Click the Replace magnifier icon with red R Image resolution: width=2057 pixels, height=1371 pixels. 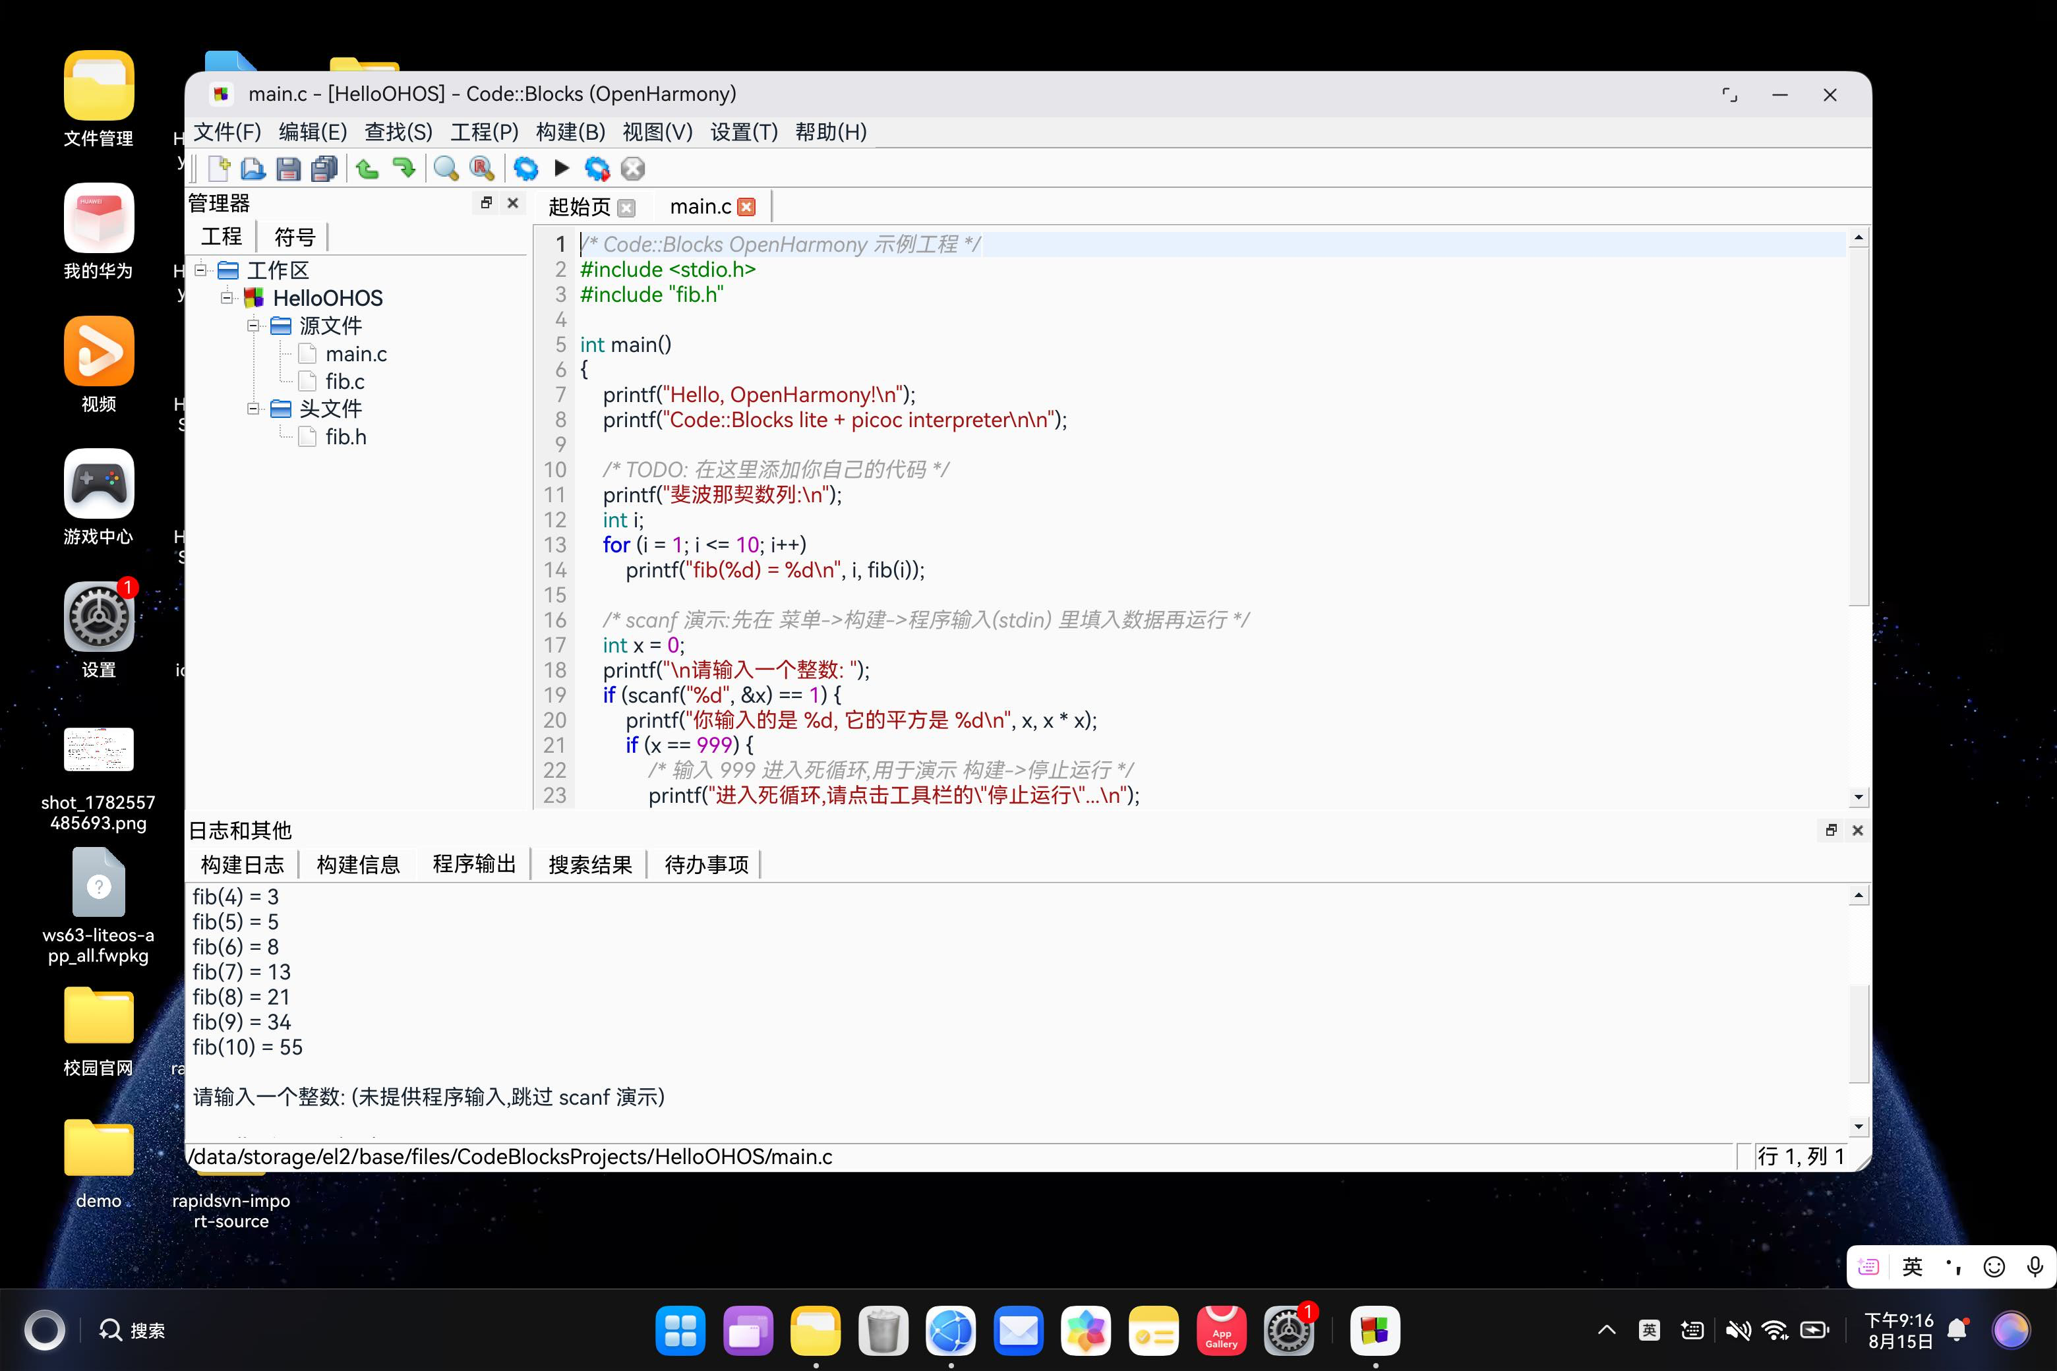click(x=482, y=168)
